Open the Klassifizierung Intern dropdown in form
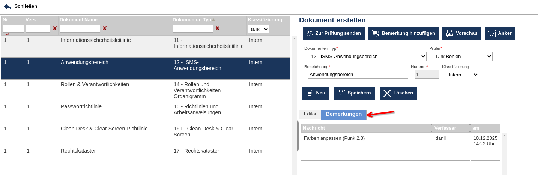The height and width of the screenshot is (175, 538). click(x=462, y=75)
